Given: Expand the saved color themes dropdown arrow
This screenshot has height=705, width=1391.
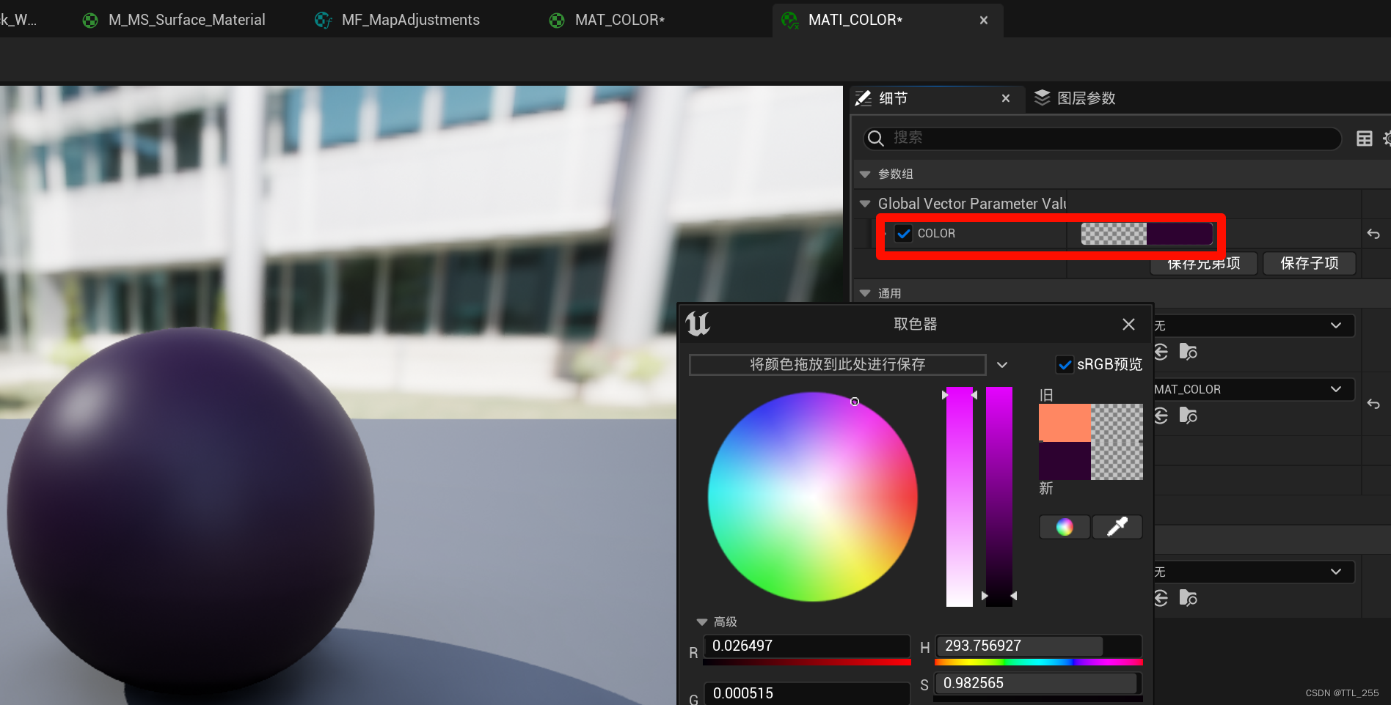Looking at the screenshot, I should click(x=1002, y=365).
